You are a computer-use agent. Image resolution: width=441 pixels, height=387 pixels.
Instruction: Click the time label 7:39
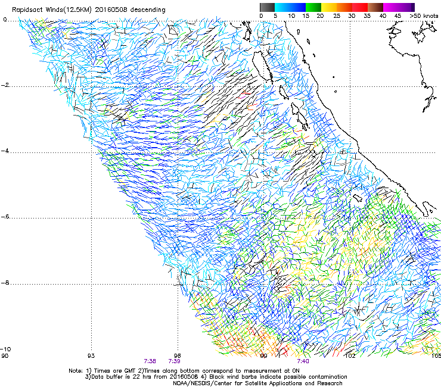coord(175,361)
